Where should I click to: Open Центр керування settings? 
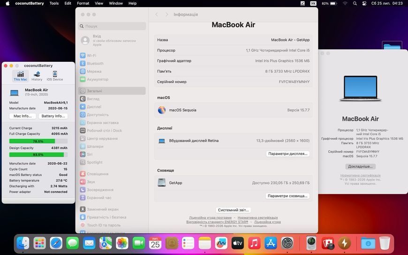(x=112, y=138)
